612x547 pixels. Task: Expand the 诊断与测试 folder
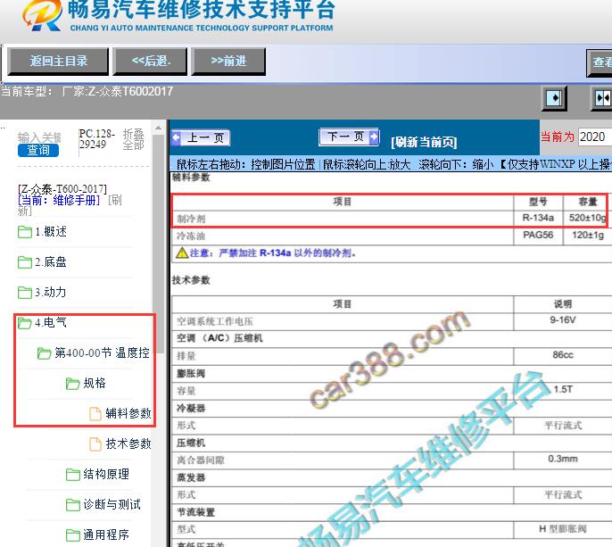112,504
